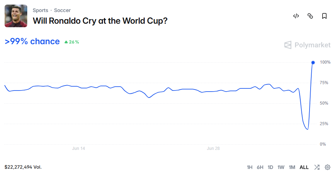The height and width of the screenshot is (175, 335).
Task: Open the Soccer category link
Action: [x=62, y=10]
